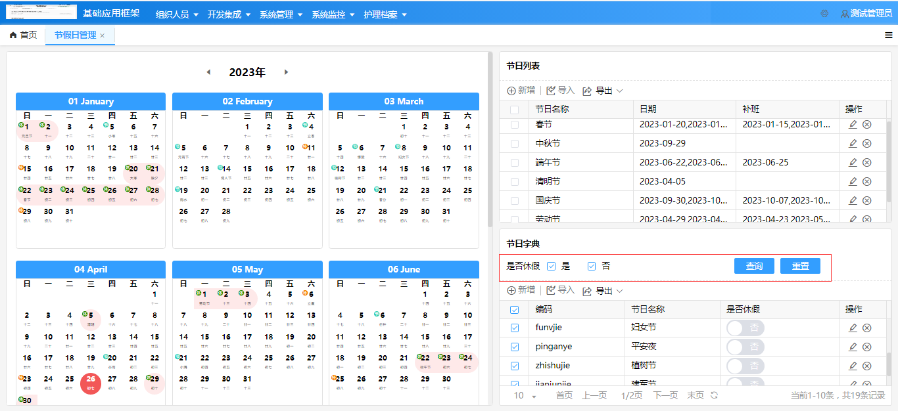Click the next year arrow beside 2023年
Viewport: 898px width, 411px height.
[287, 72]
